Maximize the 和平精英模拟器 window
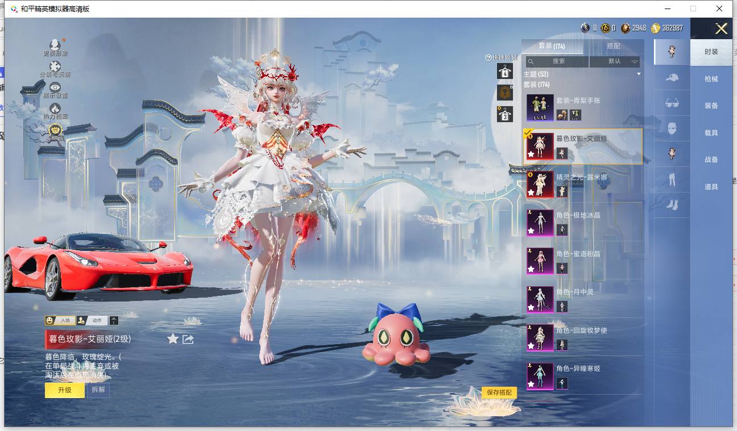The image size is (737, 431). click(693, 9)
